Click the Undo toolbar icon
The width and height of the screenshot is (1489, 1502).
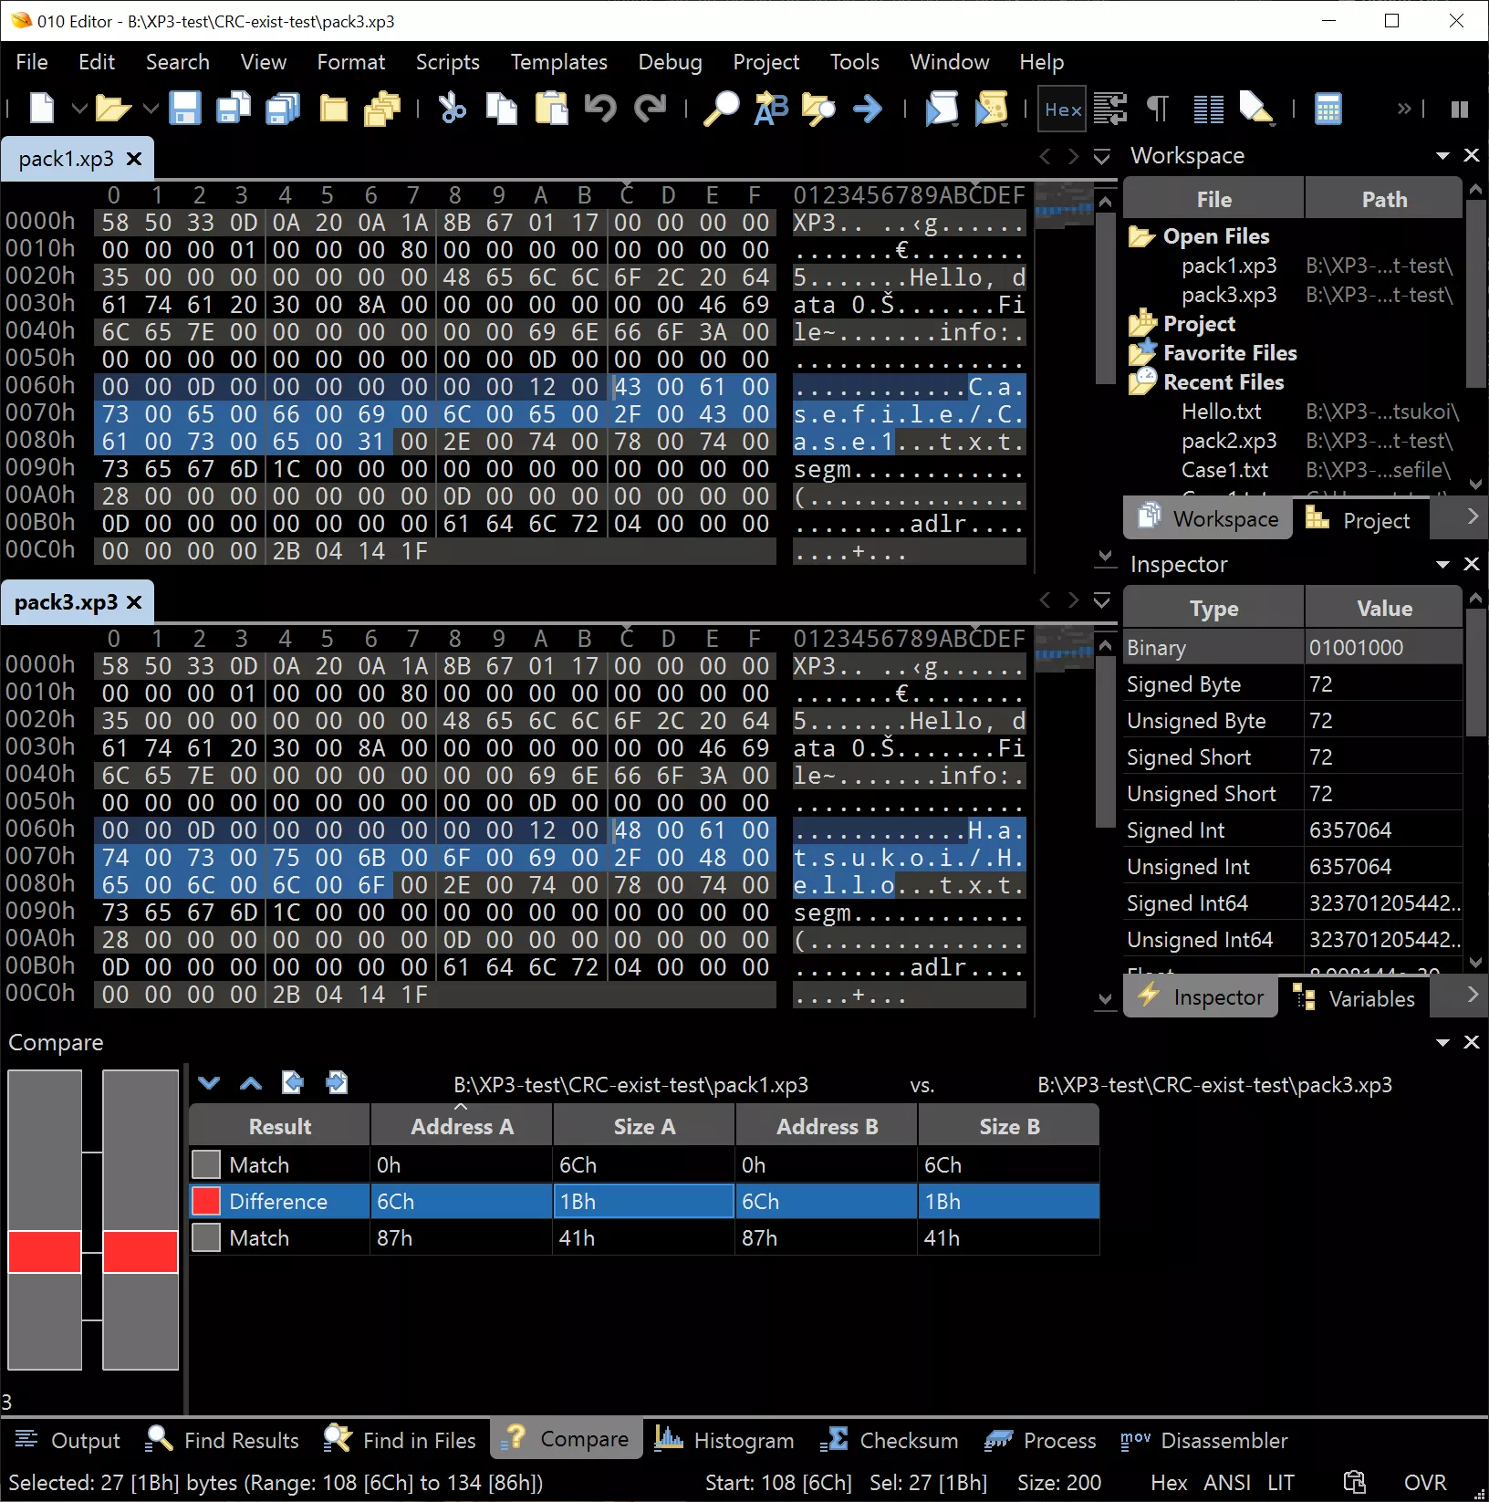[600, 109]
